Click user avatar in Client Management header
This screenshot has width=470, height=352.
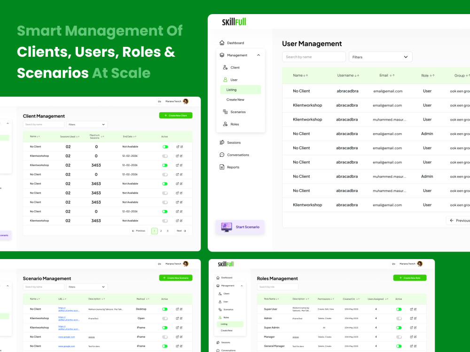point(186,101)
